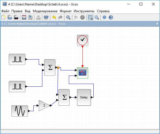
Task: Start simulation with the play icon
Action: pos(76,17)
